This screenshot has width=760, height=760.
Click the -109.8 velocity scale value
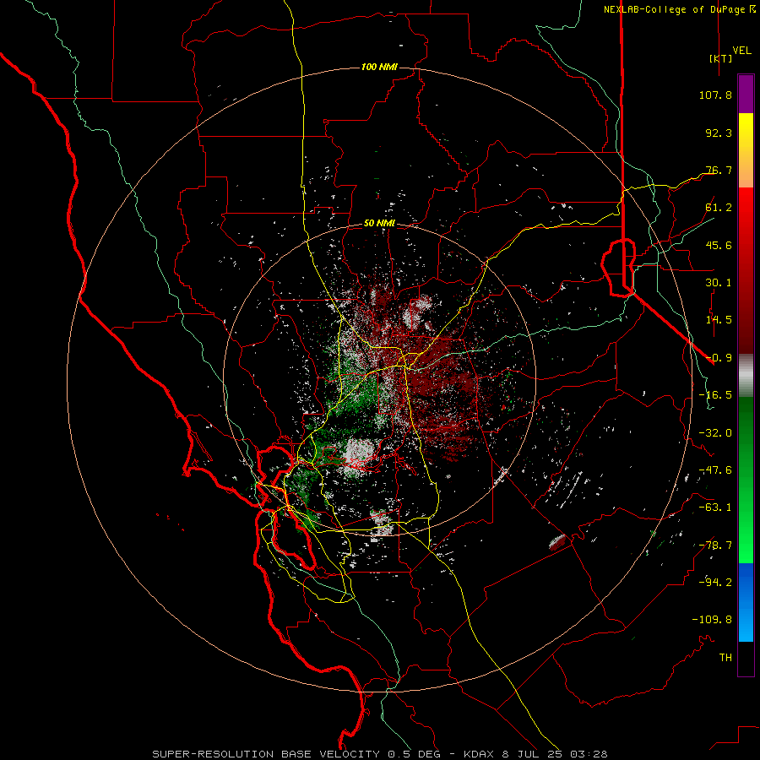[712, 620]
